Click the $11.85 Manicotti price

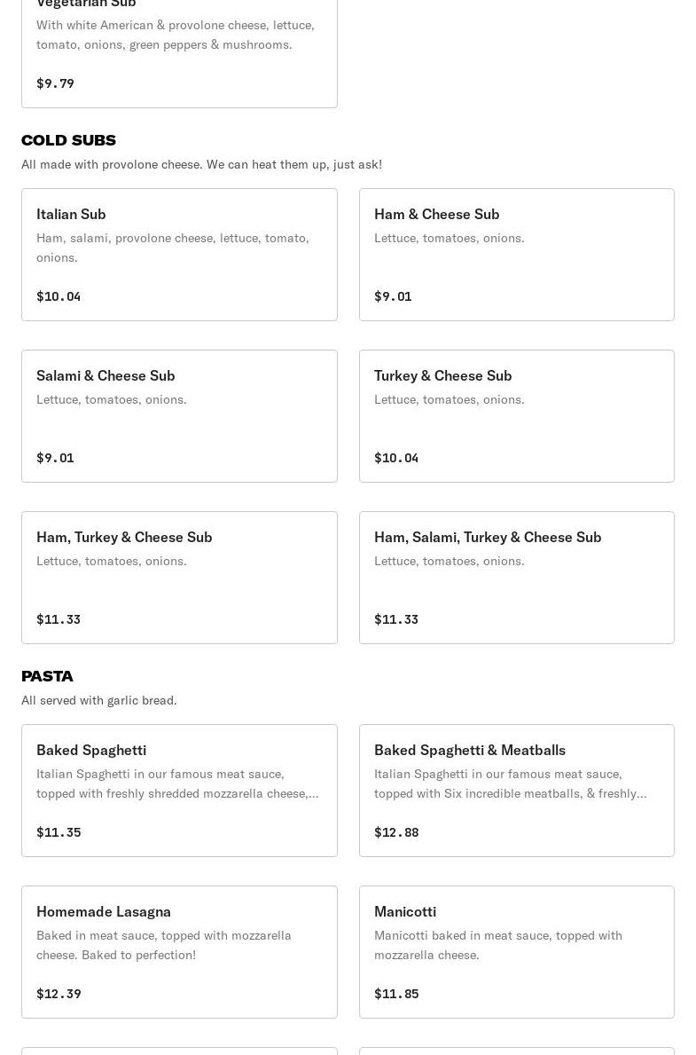tap(396, 994)
